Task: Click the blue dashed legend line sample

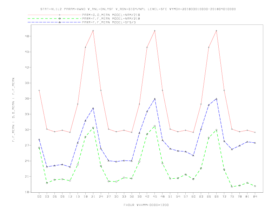Action: pos(54,22)
